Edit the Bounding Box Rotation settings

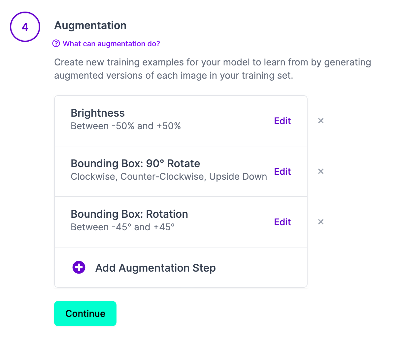coord(282,222)
